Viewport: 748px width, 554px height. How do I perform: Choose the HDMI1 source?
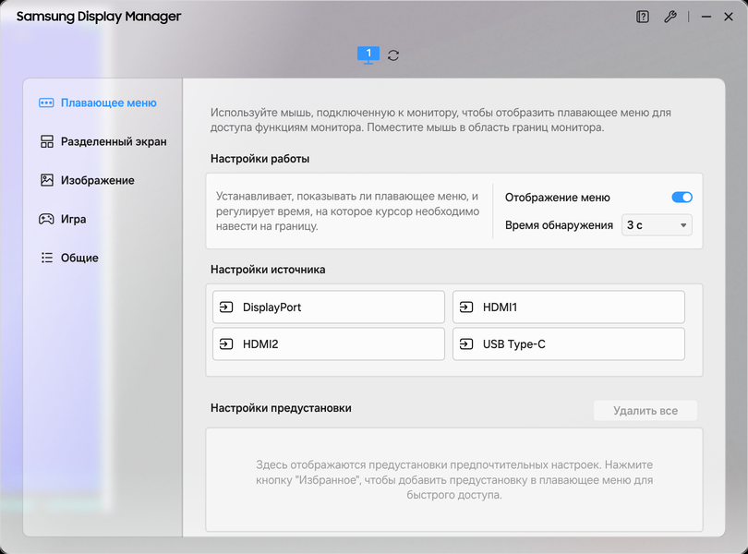tap(569, 307)
